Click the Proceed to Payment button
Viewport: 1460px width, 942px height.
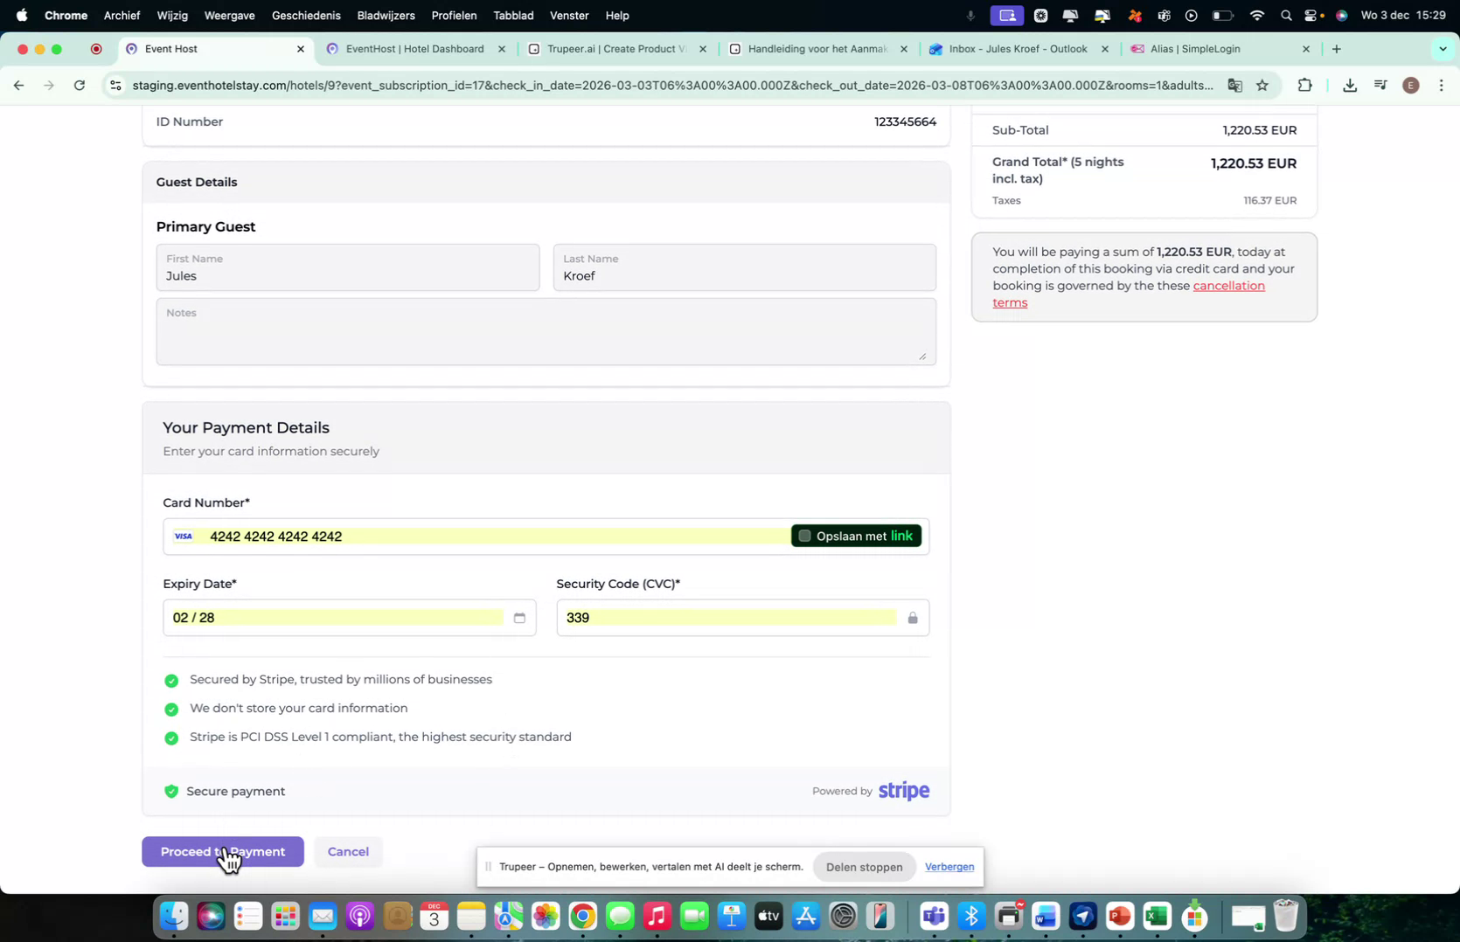[222, 851]
